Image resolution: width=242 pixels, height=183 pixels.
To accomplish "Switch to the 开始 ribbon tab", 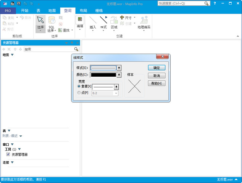I will click(x=24, y=11).
